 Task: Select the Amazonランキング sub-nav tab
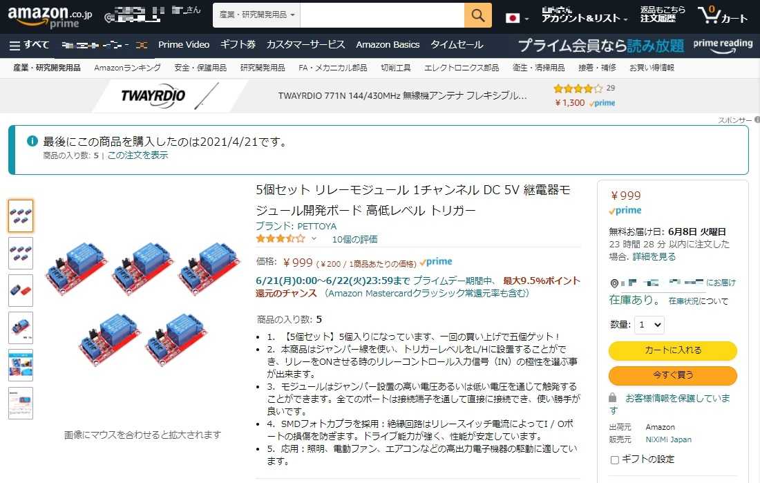128,68
